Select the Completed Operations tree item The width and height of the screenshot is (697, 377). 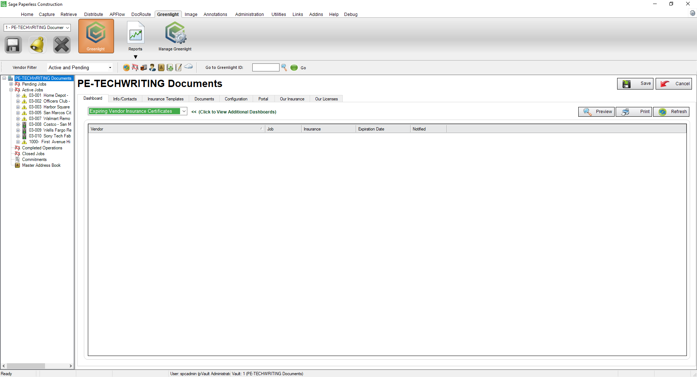pos(42,148)
